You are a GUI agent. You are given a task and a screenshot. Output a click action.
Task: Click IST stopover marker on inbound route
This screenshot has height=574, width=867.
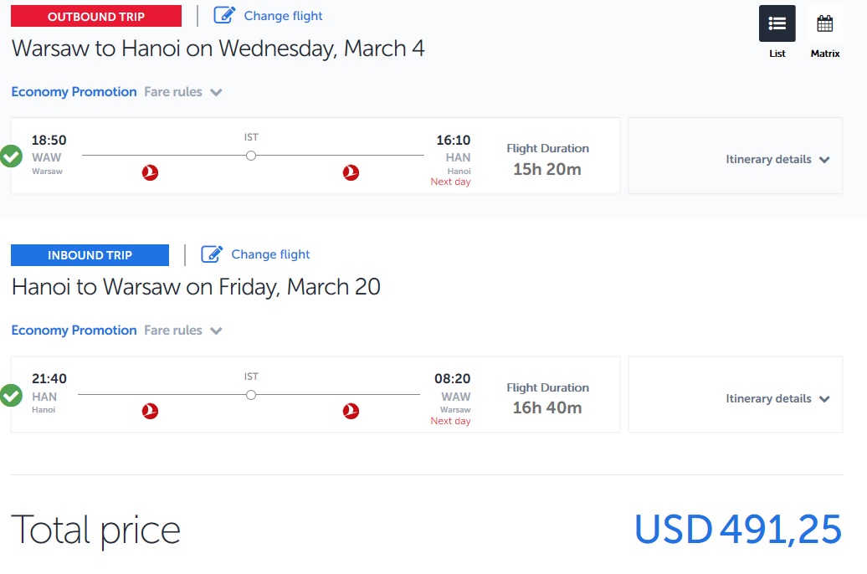coord(251,395)
